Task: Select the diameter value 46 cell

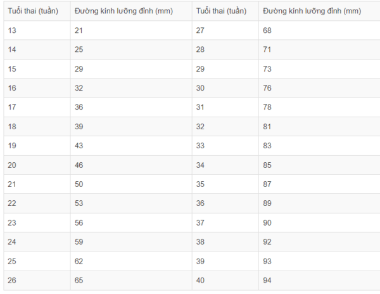Action: pos(131,165)
